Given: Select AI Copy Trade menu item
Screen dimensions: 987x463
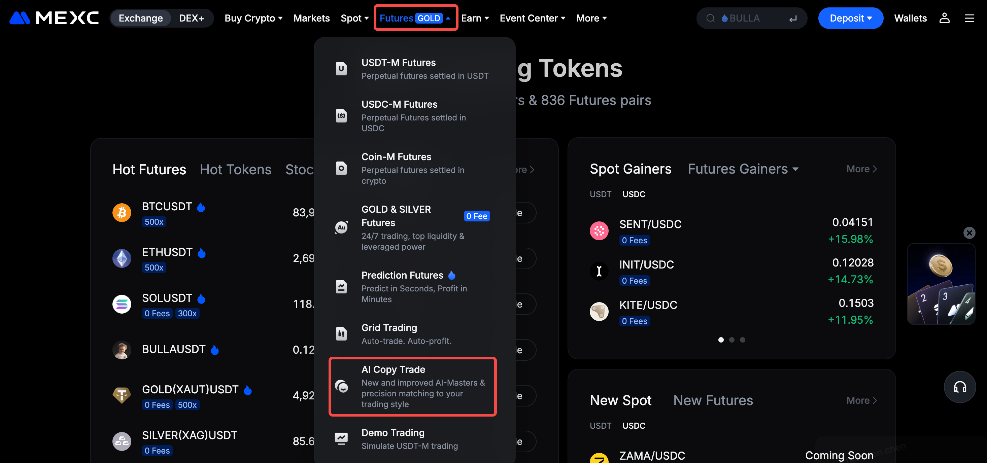Looking at the screenshot, I should [x=412, y=386].
